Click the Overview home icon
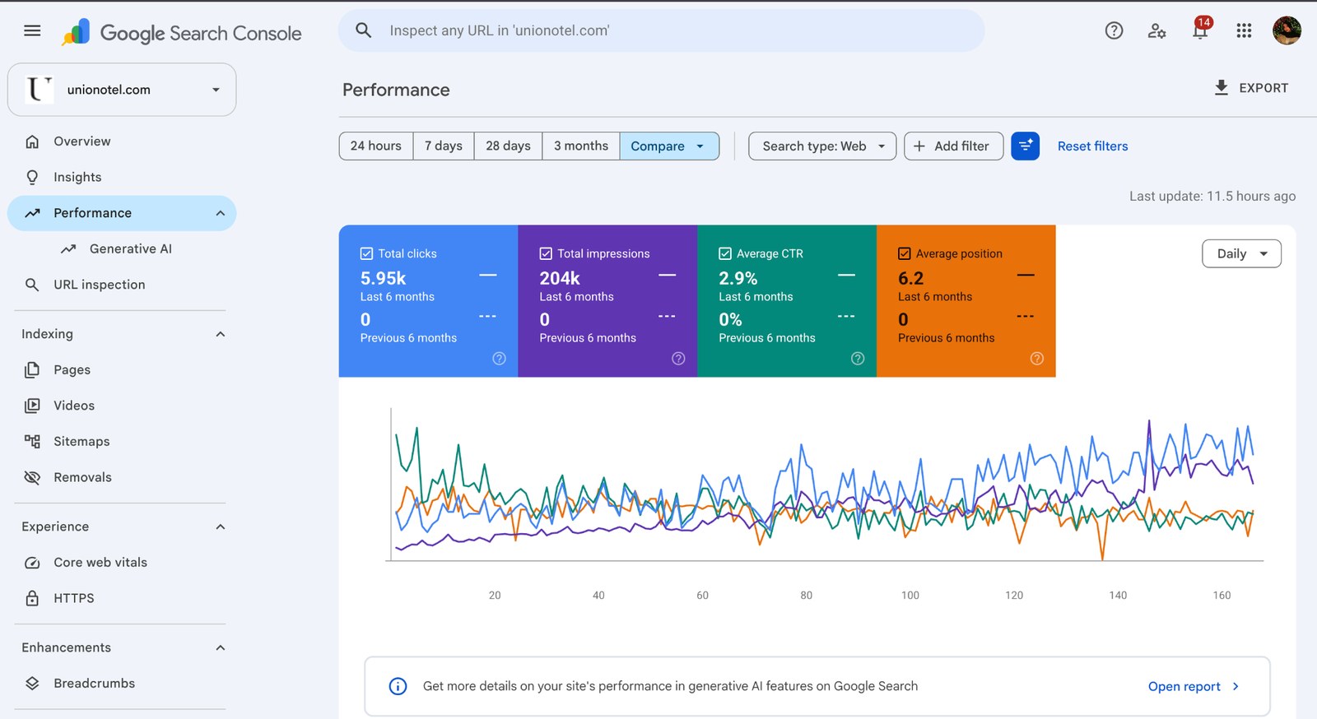The image size is (1317, 719). coord(32,141)
